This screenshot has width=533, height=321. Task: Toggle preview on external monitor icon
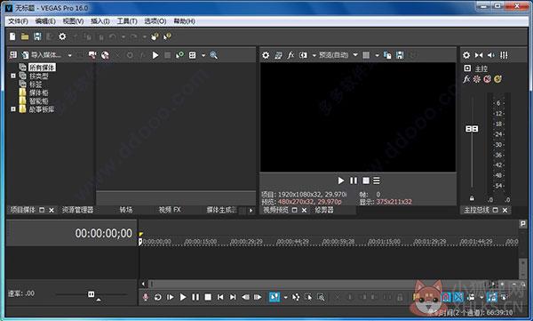coord(278,55)
